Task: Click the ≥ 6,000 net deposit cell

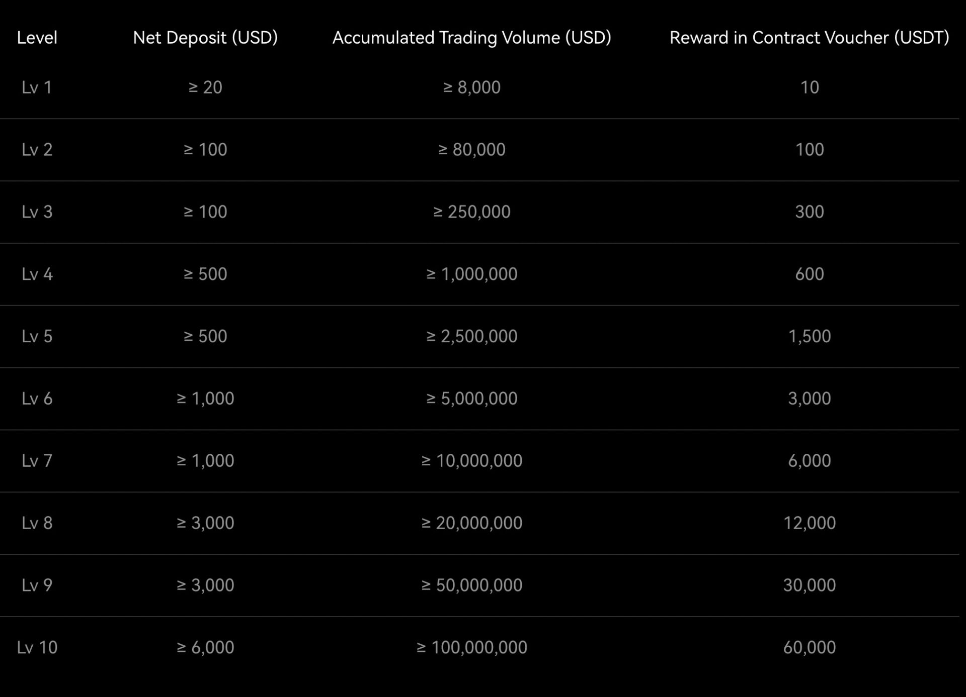Action: pyautogui.click(x=205, y=648)
